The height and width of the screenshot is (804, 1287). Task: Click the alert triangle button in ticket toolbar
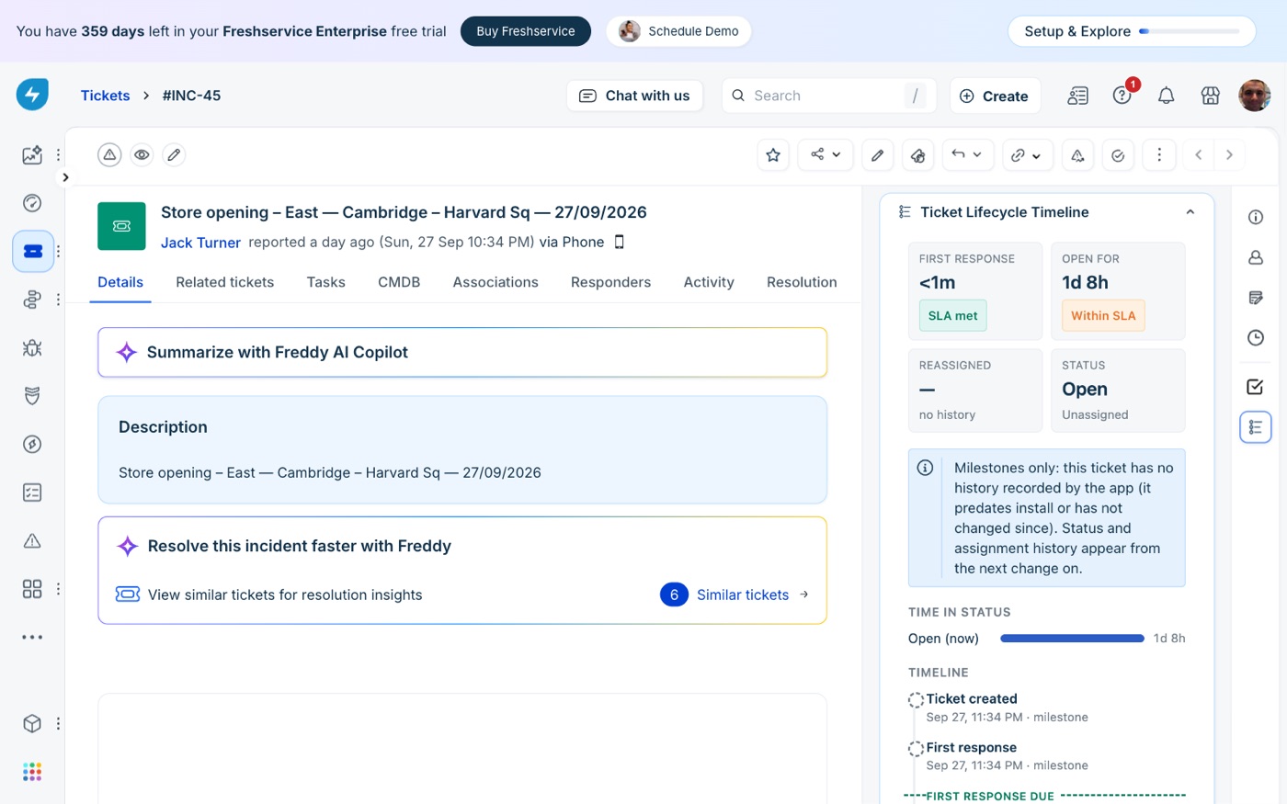point(1077,155)
